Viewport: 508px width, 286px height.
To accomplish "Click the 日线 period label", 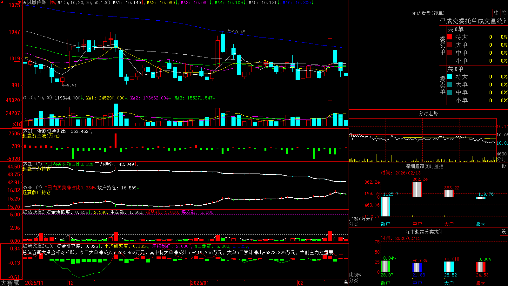I will (x=51, y=3).
